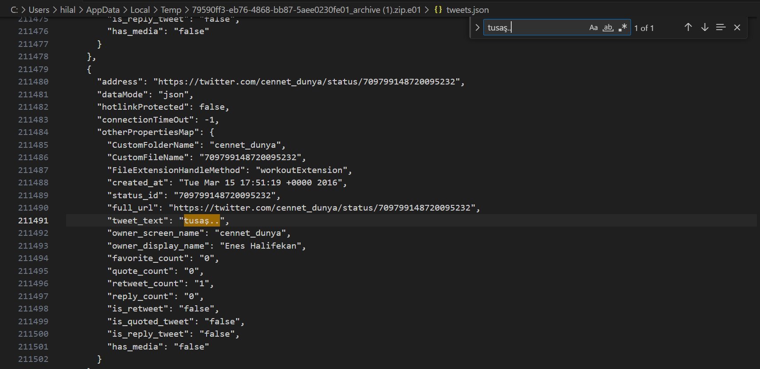760x369 pixels.
Task: Toggle Match Case in find widget
Action: [593, 27]
